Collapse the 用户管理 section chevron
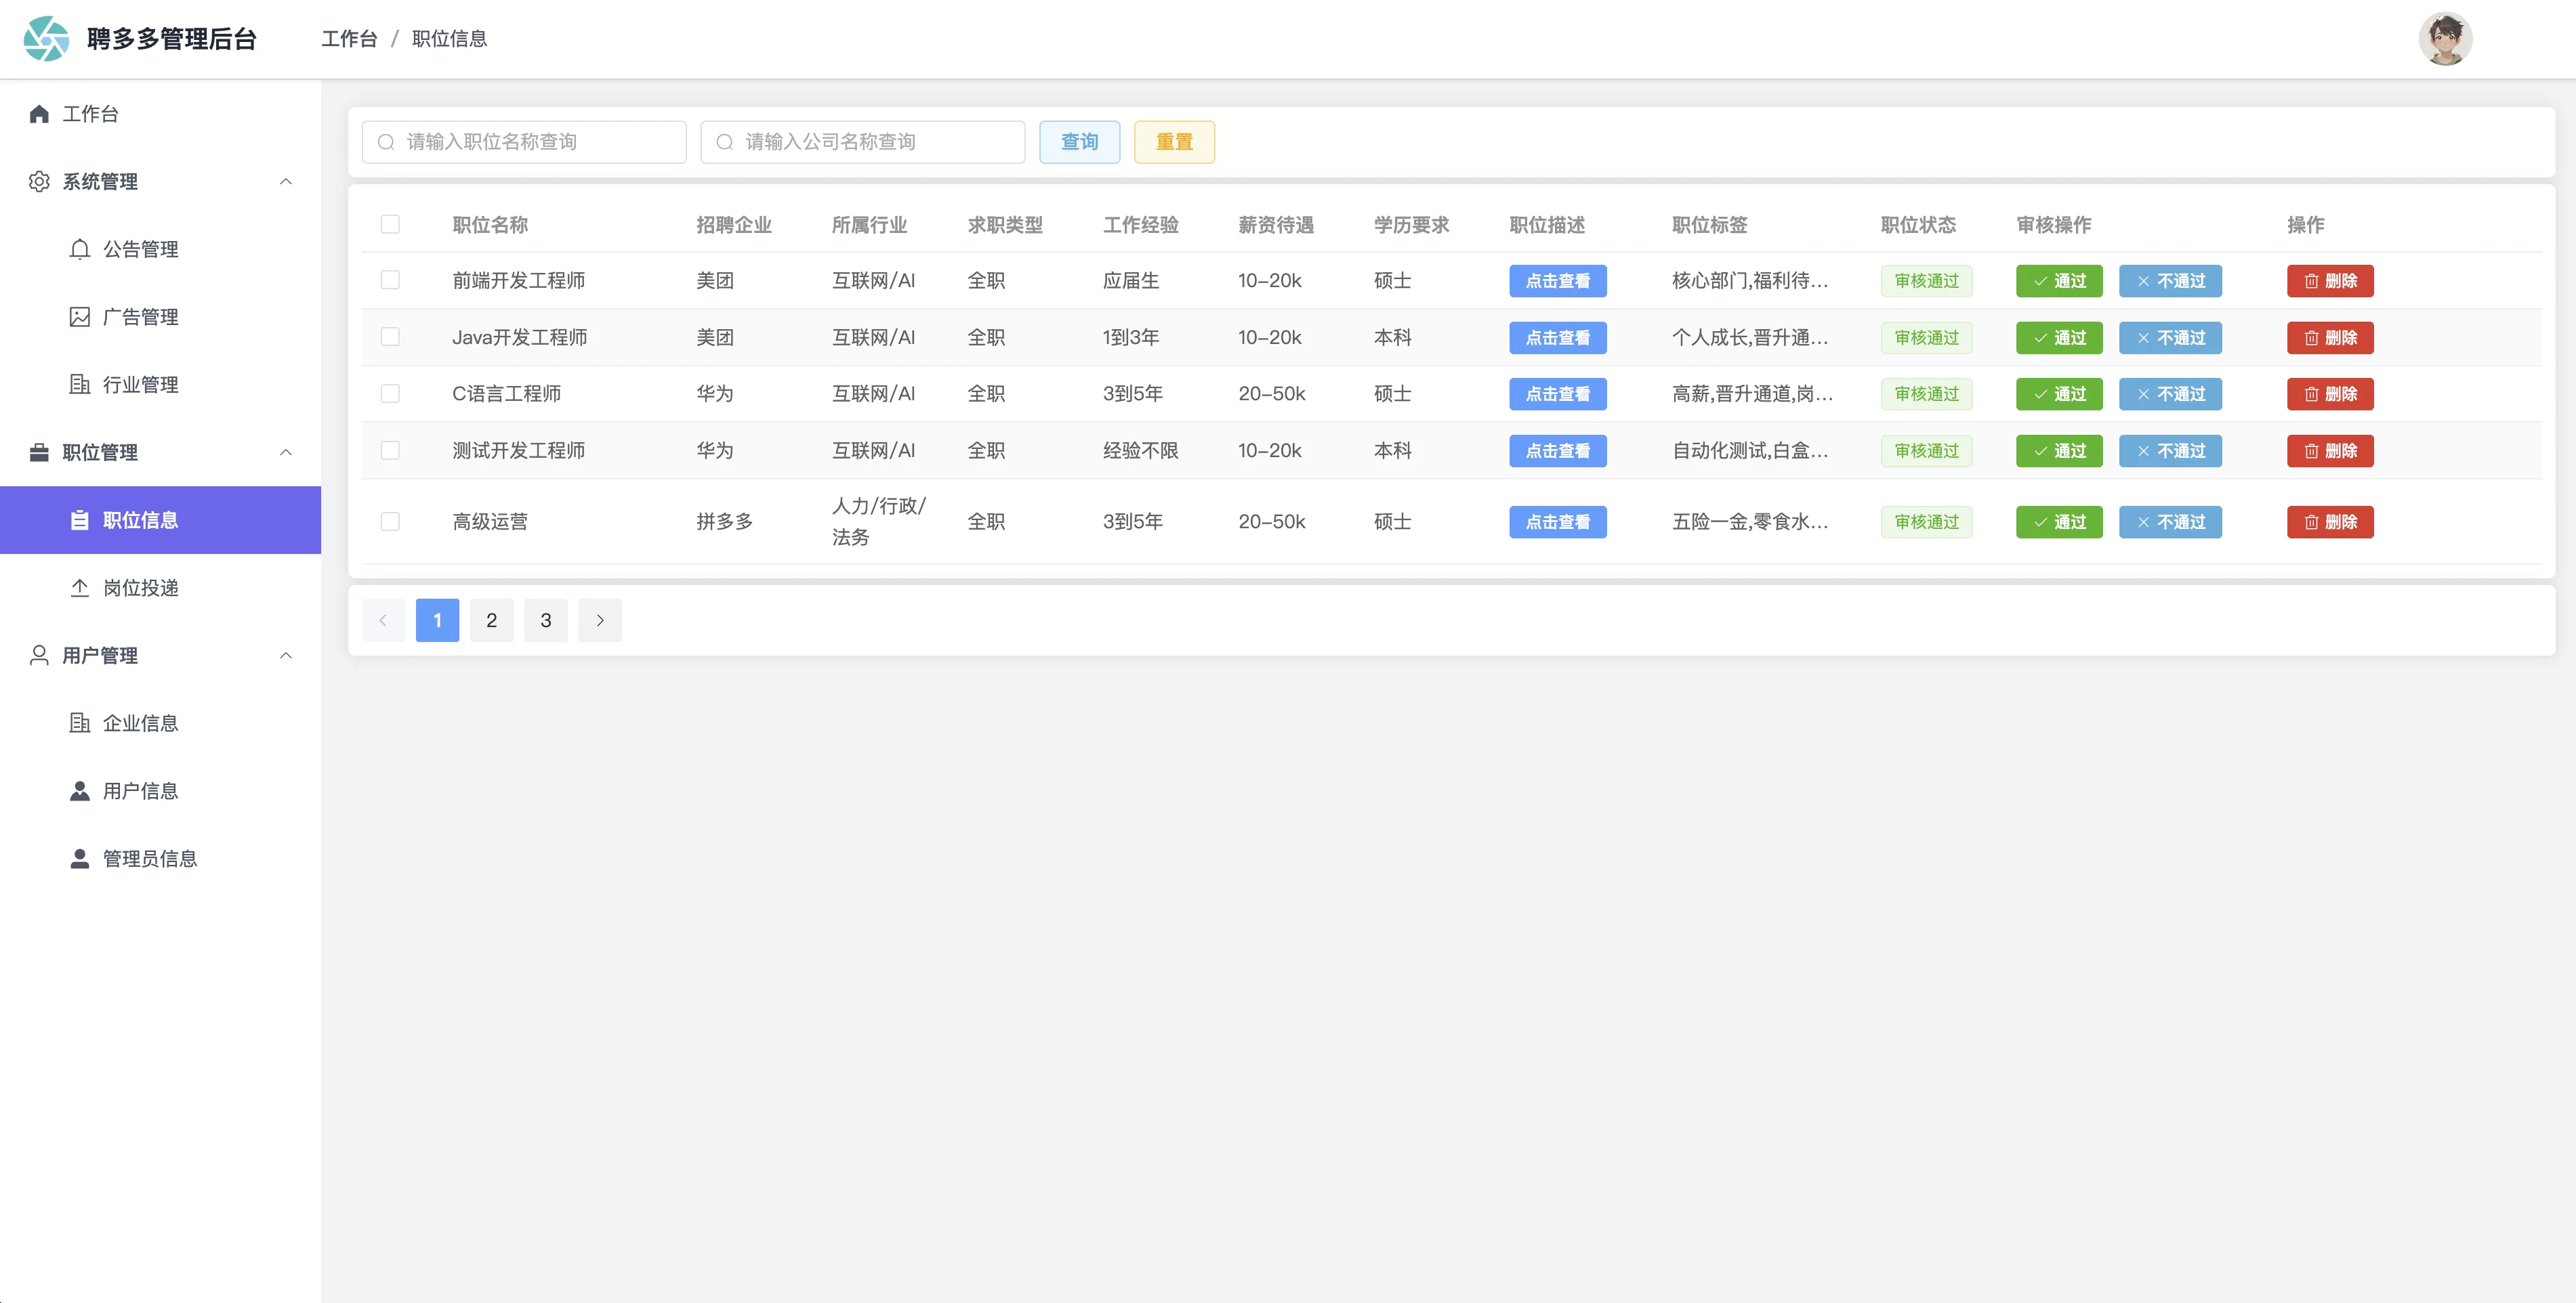 click(286, 656)
